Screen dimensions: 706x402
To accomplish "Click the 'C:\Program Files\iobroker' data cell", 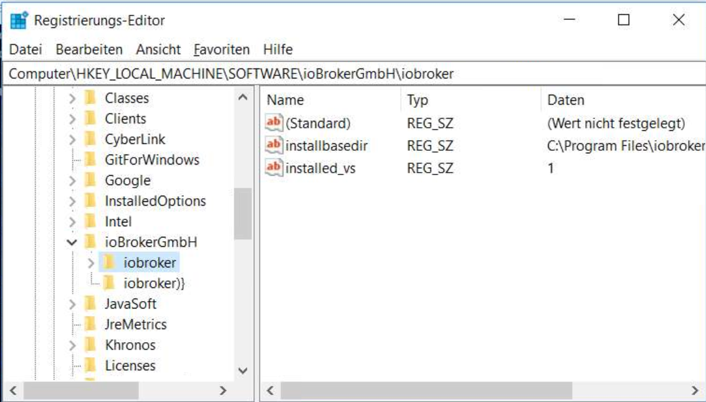I will 626,145.
